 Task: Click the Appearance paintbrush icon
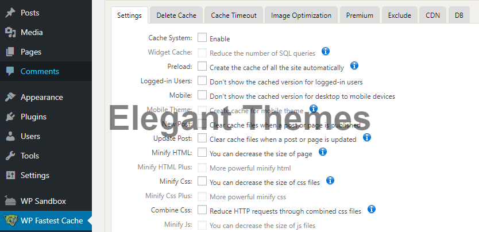click(10, 97)
